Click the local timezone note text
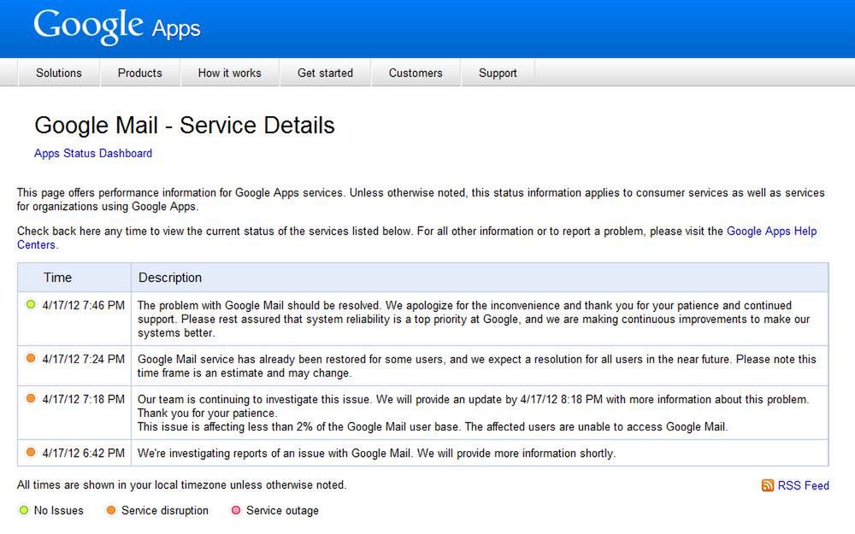Screen dimensions: 855x534 pyautogui.click(x=181, y=485)
